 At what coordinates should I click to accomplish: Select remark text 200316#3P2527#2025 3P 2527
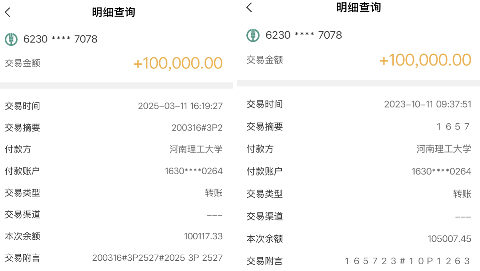[x=157, y=258]
